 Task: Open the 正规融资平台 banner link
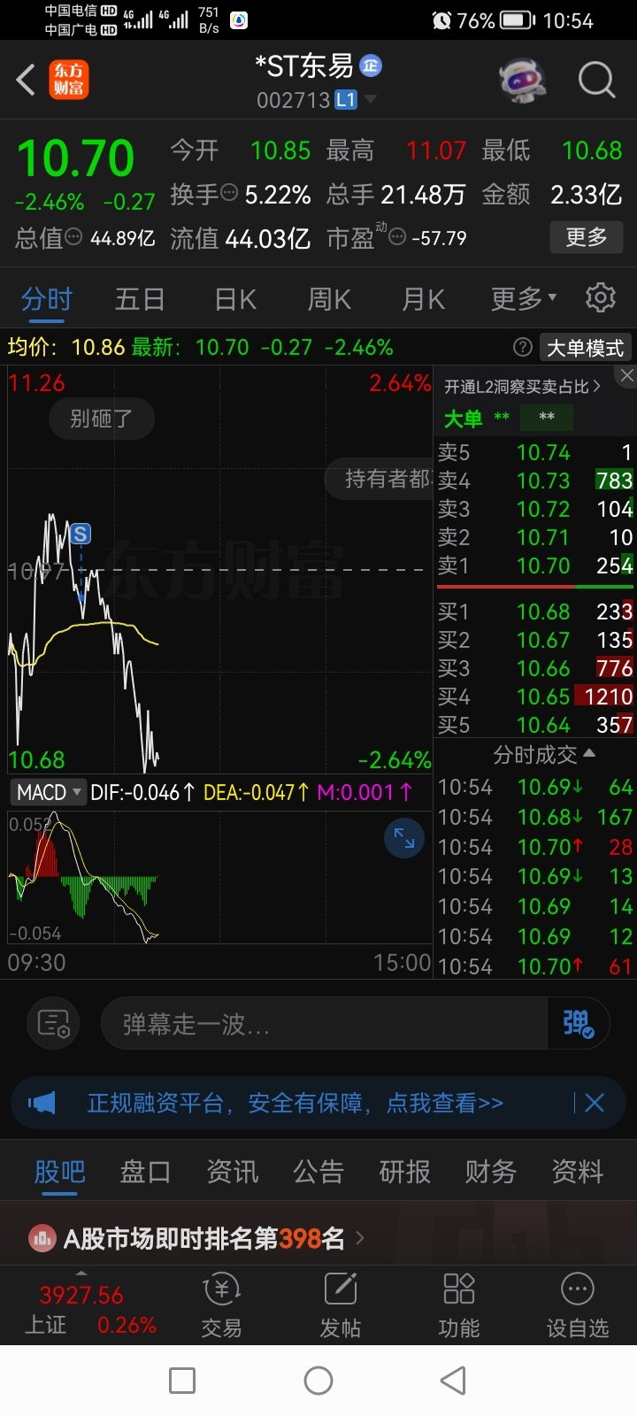[295, 1103]
